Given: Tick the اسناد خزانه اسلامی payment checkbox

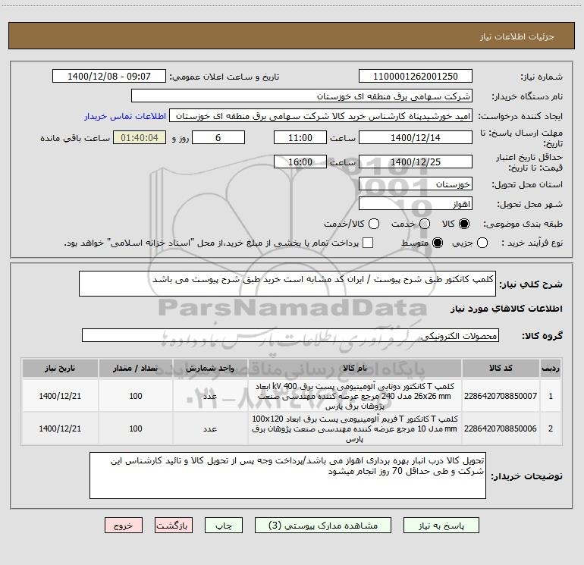Looking at the screenshot, I should tap(368, 243).
